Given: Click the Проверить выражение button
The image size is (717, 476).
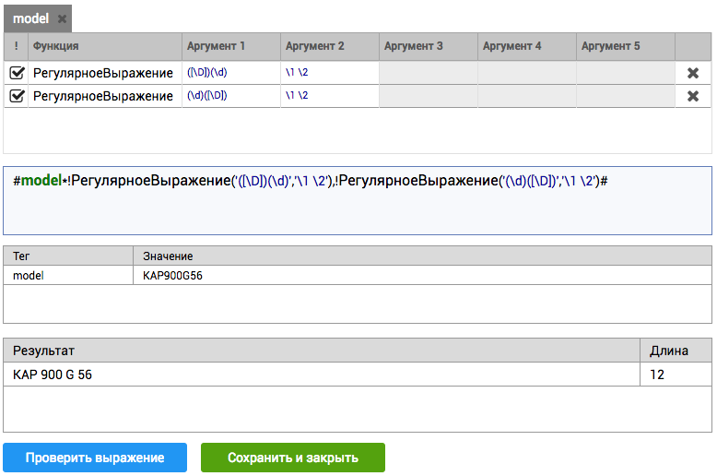Looking at the screenshot, I should [x=95, y=458].
